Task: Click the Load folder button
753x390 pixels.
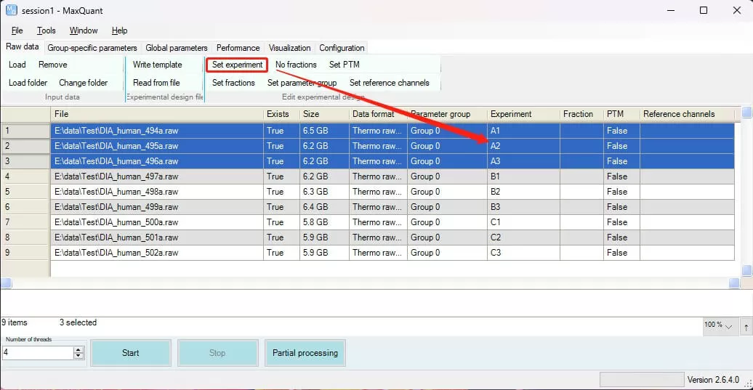Action: point(28,83)
